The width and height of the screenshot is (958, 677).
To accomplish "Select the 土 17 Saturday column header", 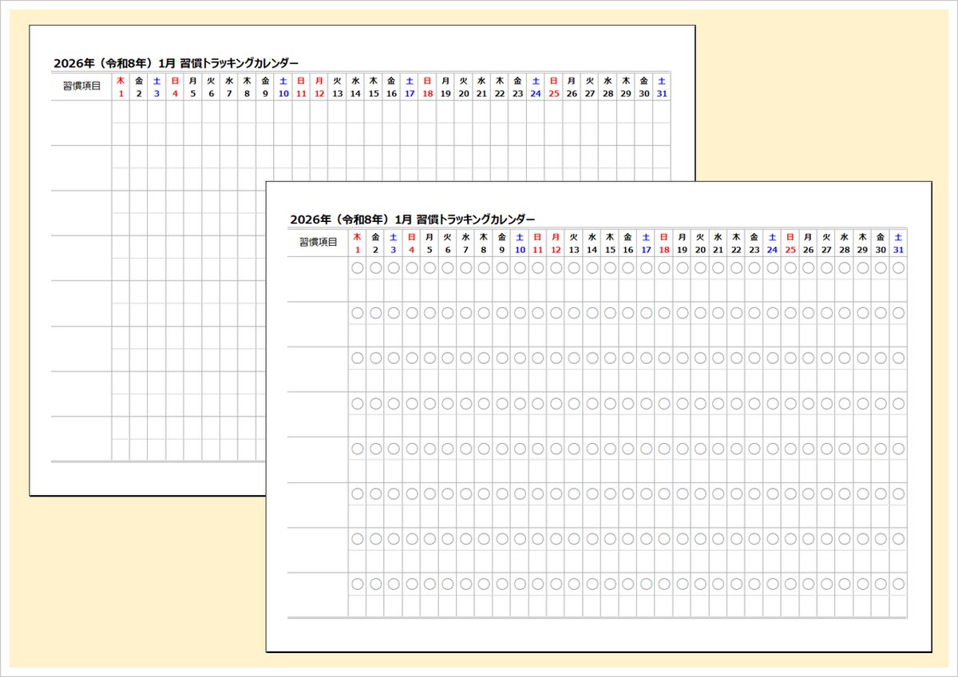I will click(x=647, y=243).
